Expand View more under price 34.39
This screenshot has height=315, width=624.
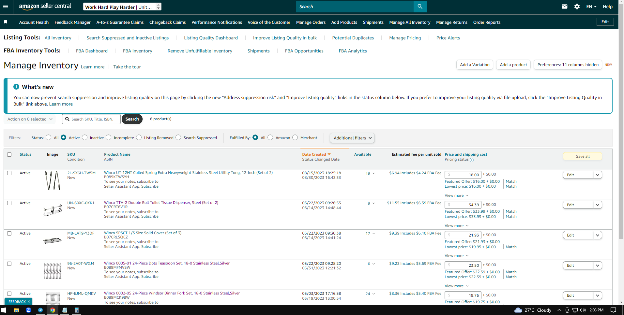tap(457, 226)
